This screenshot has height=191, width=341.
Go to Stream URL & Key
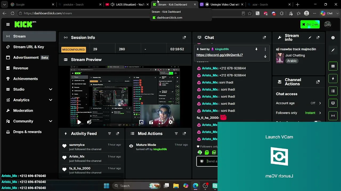[x=29, y=47]
